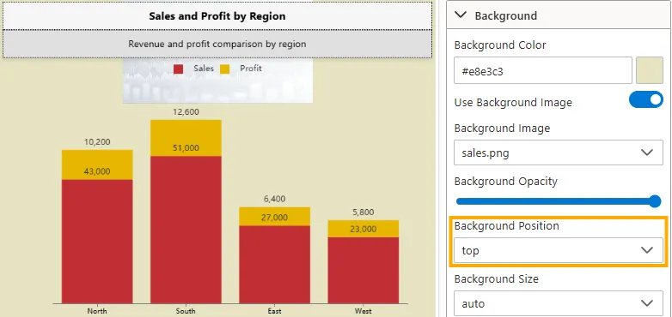This screenshot has height=317, width=672.
Task: Click the Background Size label
Action: coord(497,279)
